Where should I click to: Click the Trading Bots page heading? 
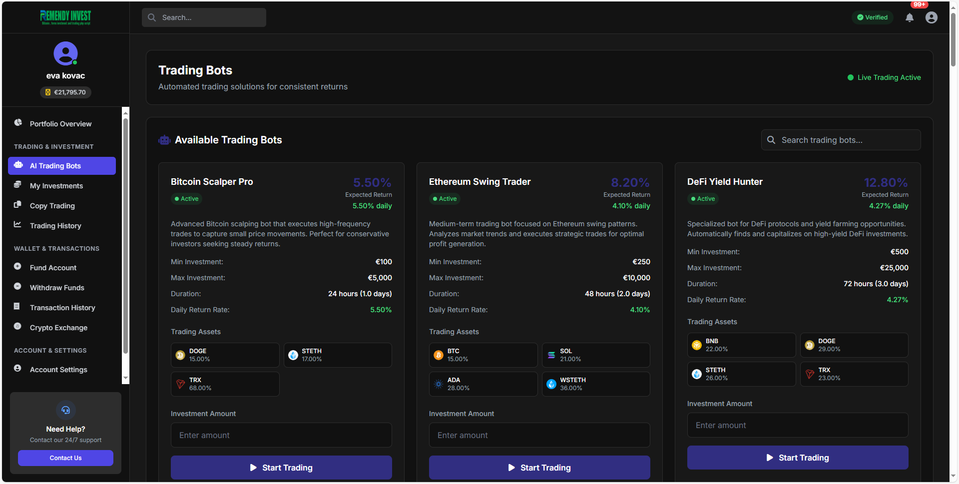click(195, 70)
